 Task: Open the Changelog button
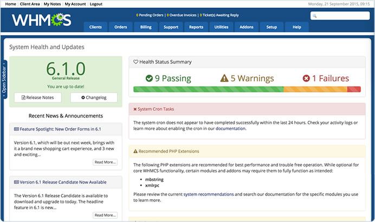coord(94,97)
